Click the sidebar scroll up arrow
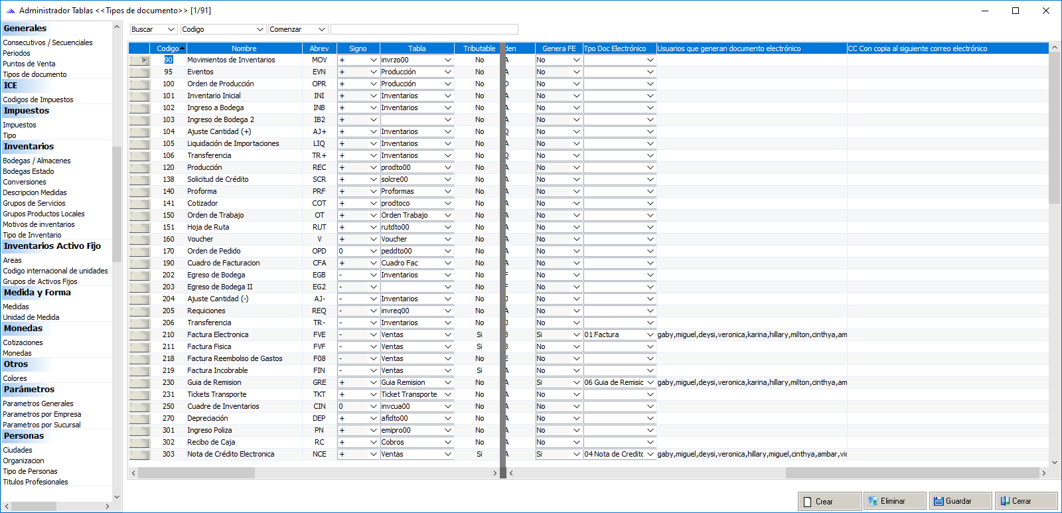 [x=117, y=27]
